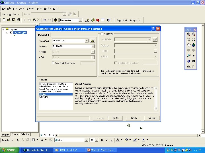The height and width of the screenshot is (153, 205).
Task: Click the Fixed Zoom Out tool
Action: [194, 40]
